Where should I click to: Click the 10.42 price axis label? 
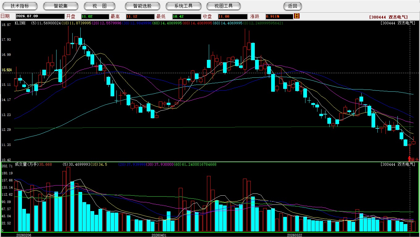6,160
